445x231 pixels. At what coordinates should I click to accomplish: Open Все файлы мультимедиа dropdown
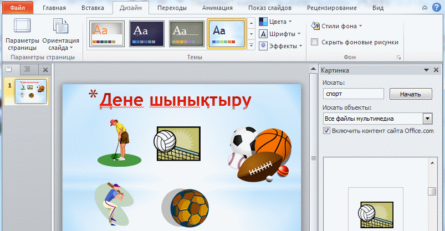click(428, 119)
